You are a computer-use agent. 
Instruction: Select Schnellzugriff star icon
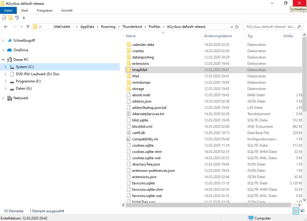point(10,40)
